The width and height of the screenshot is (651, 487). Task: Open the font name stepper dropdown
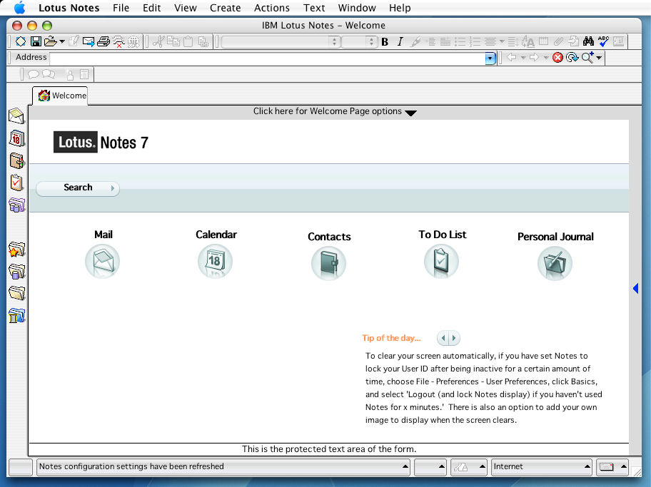334,41
